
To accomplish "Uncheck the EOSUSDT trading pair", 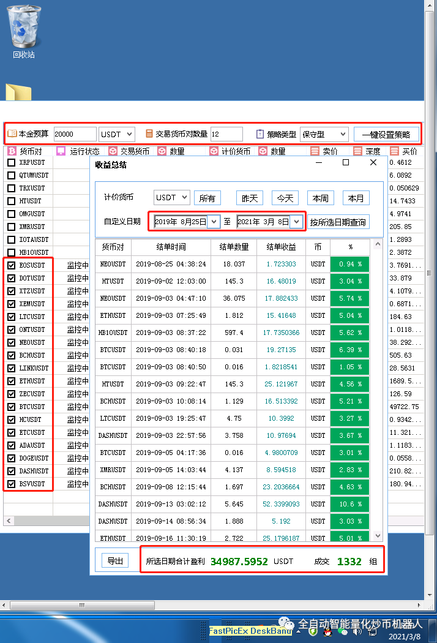I will tap(12, 265).
